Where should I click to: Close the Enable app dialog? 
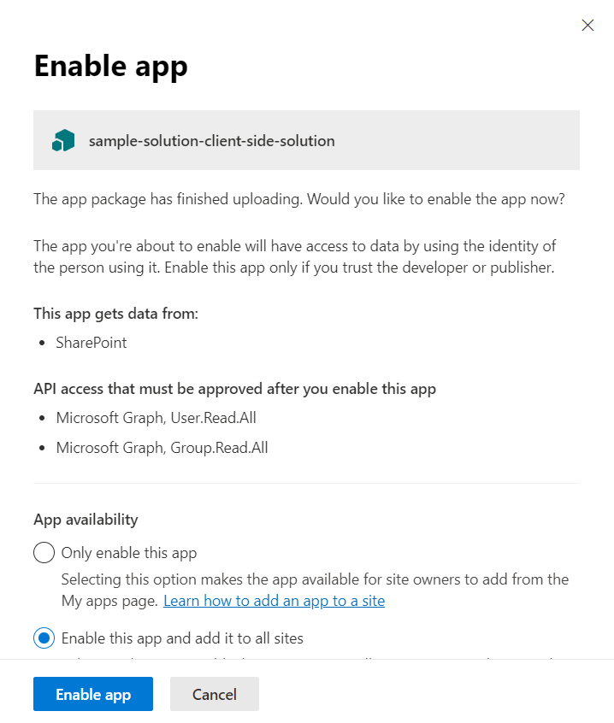point(587,26)
